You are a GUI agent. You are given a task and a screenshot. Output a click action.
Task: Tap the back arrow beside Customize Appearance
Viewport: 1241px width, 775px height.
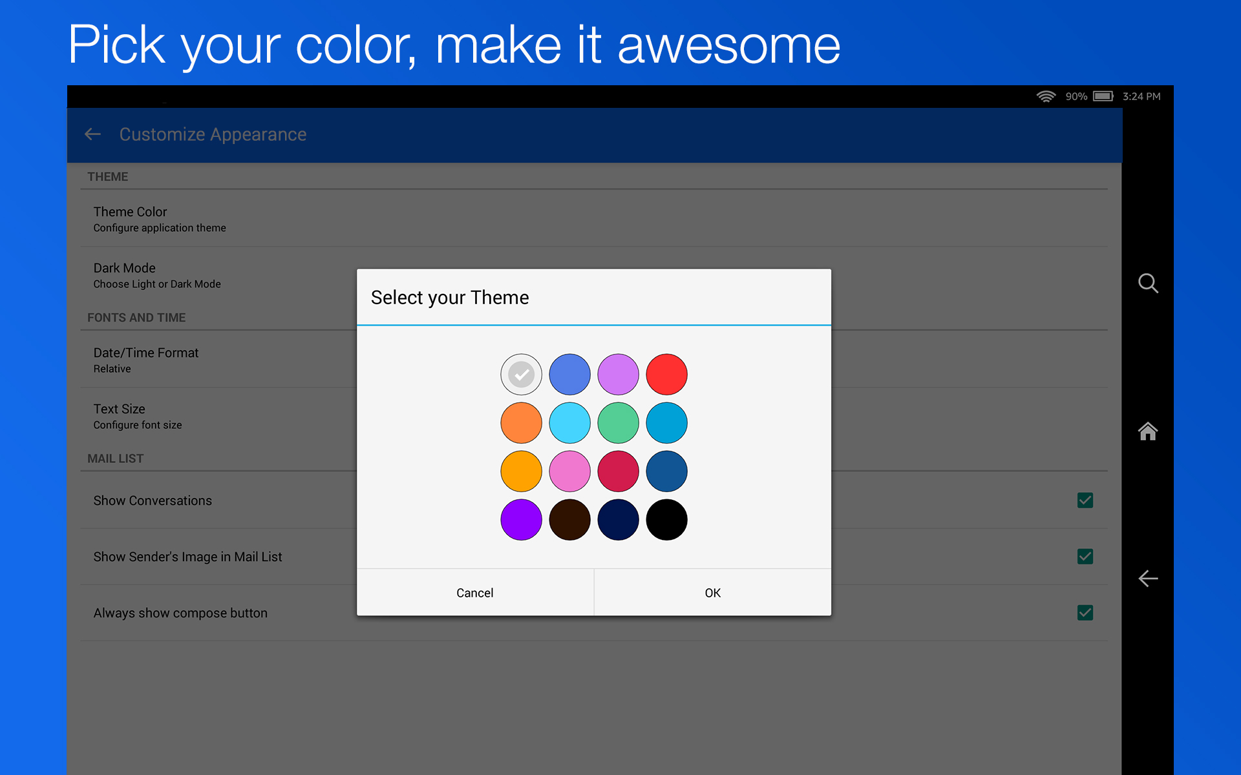point(92,134)
